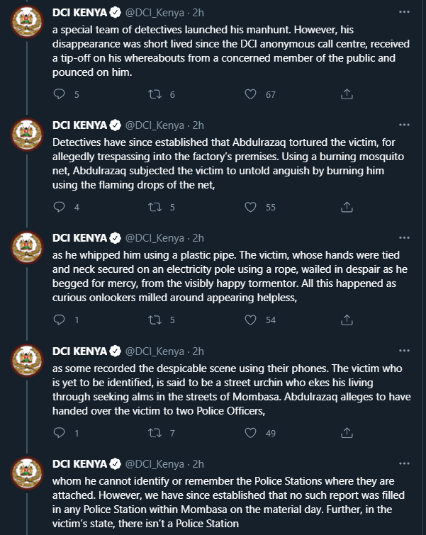
Task: Open more options on the plastic pipe tweet
Action: pos(404,237)
